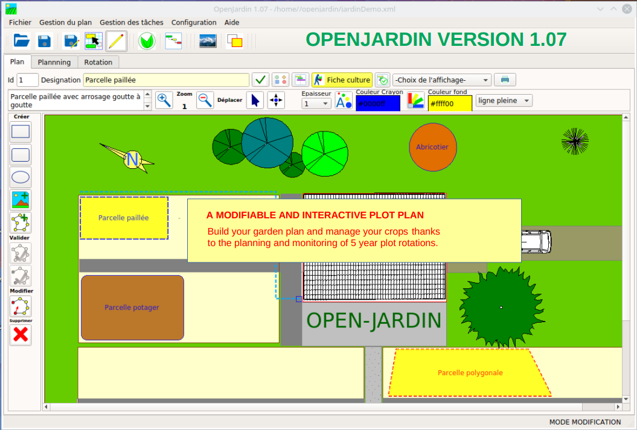Select the create ellipse tool
This screenshot has height=430, width=637.
(21, 177)
